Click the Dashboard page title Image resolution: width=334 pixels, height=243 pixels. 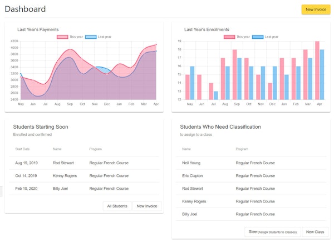point(25,9)
